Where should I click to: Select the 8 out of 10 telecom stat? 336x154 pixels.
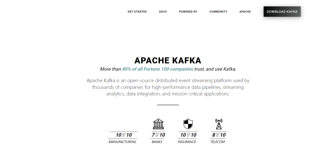click(219, 135)
